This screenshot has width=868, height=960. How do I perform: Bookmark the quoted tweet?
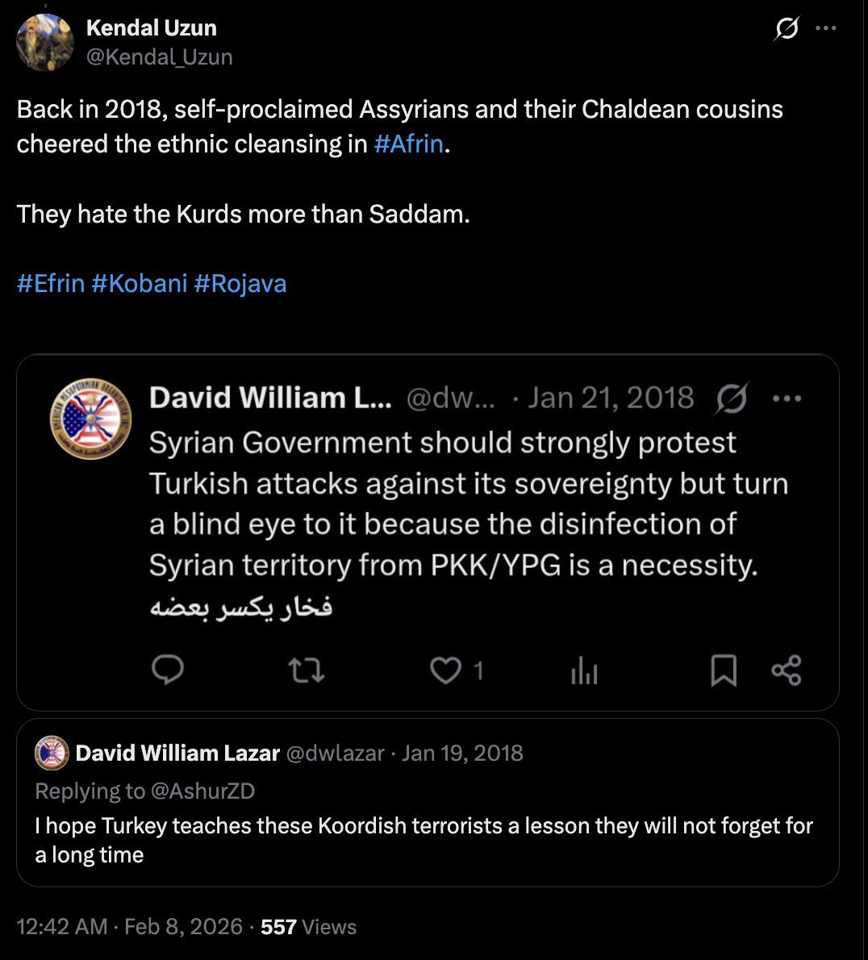[x=724, y=670]
